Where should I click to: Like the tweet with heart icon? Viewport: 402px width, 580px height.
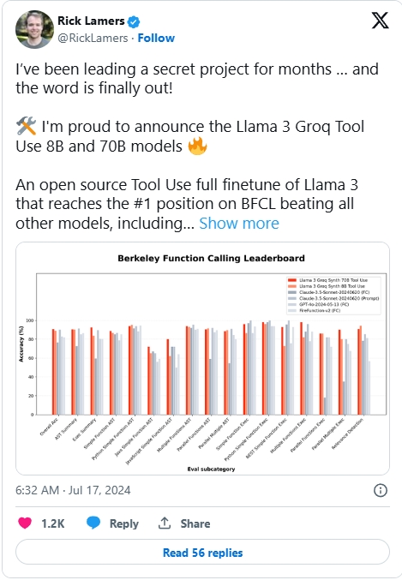click(x=25, y=523)
